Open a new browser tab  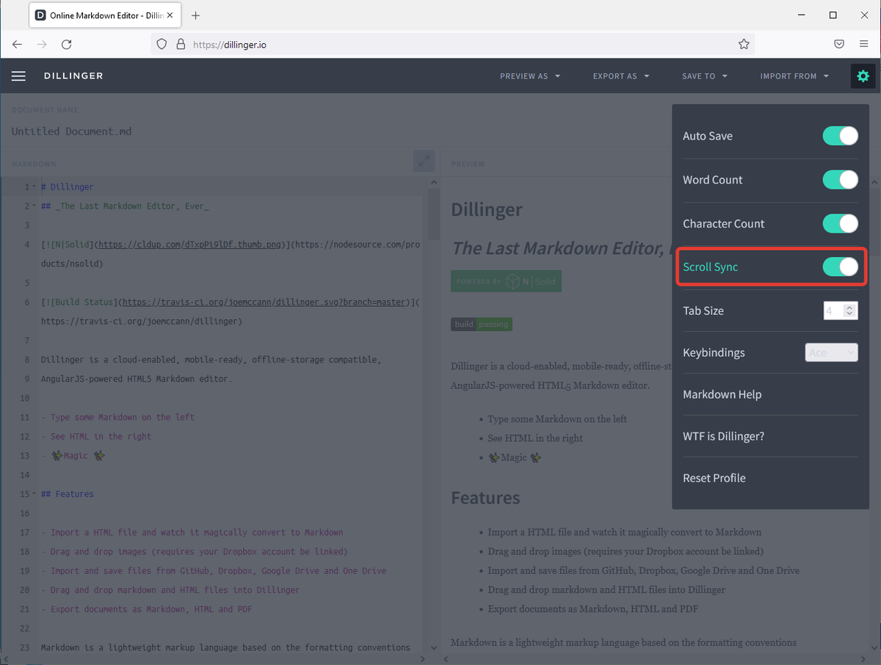pyautogui.click(x=195, y=15)
